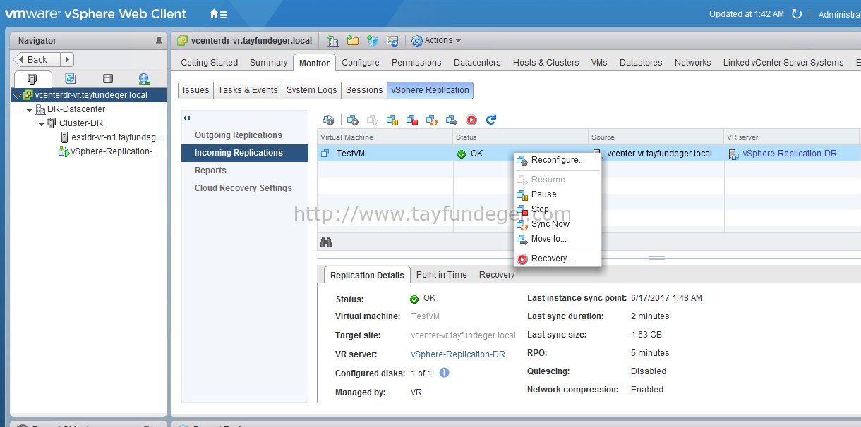The width and height of the screenshot is (861, 427).
Task: Click the Back button
Action: pos(37,60)
